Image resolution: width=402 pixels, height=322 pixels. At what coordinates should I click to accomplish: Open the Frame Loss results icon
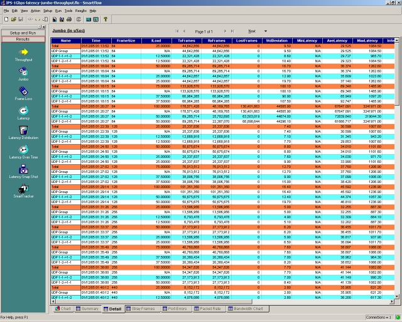coord(23,91)
